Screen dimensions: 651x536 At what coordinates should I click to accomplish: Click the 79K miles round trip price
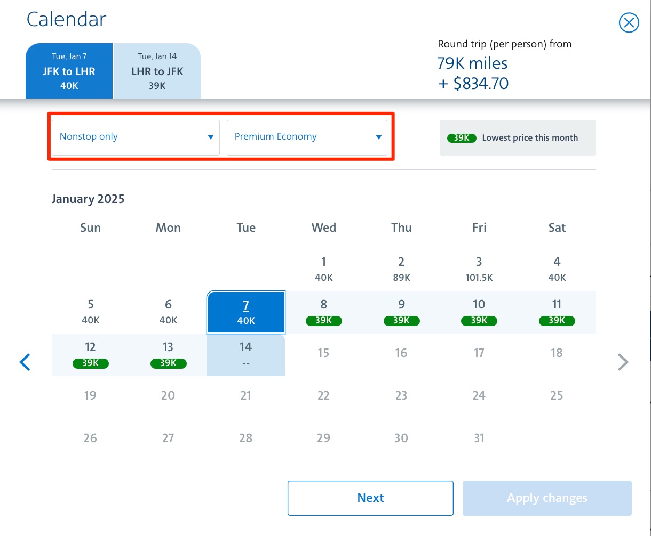472,63
